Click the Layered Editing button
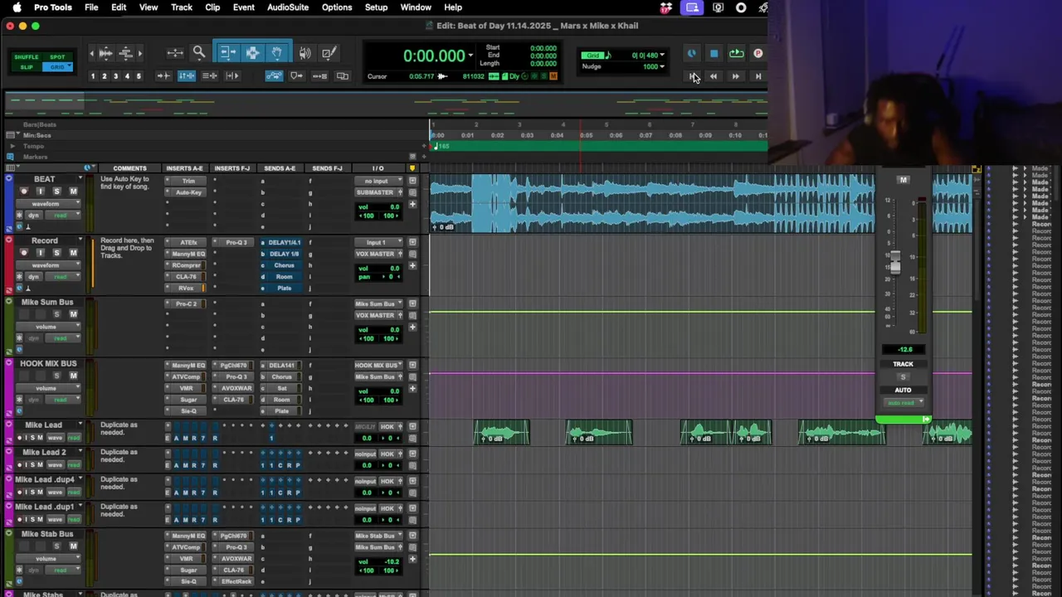This screenshot has width=1062, height=597. pyautogui.click(x=343, y=75)
